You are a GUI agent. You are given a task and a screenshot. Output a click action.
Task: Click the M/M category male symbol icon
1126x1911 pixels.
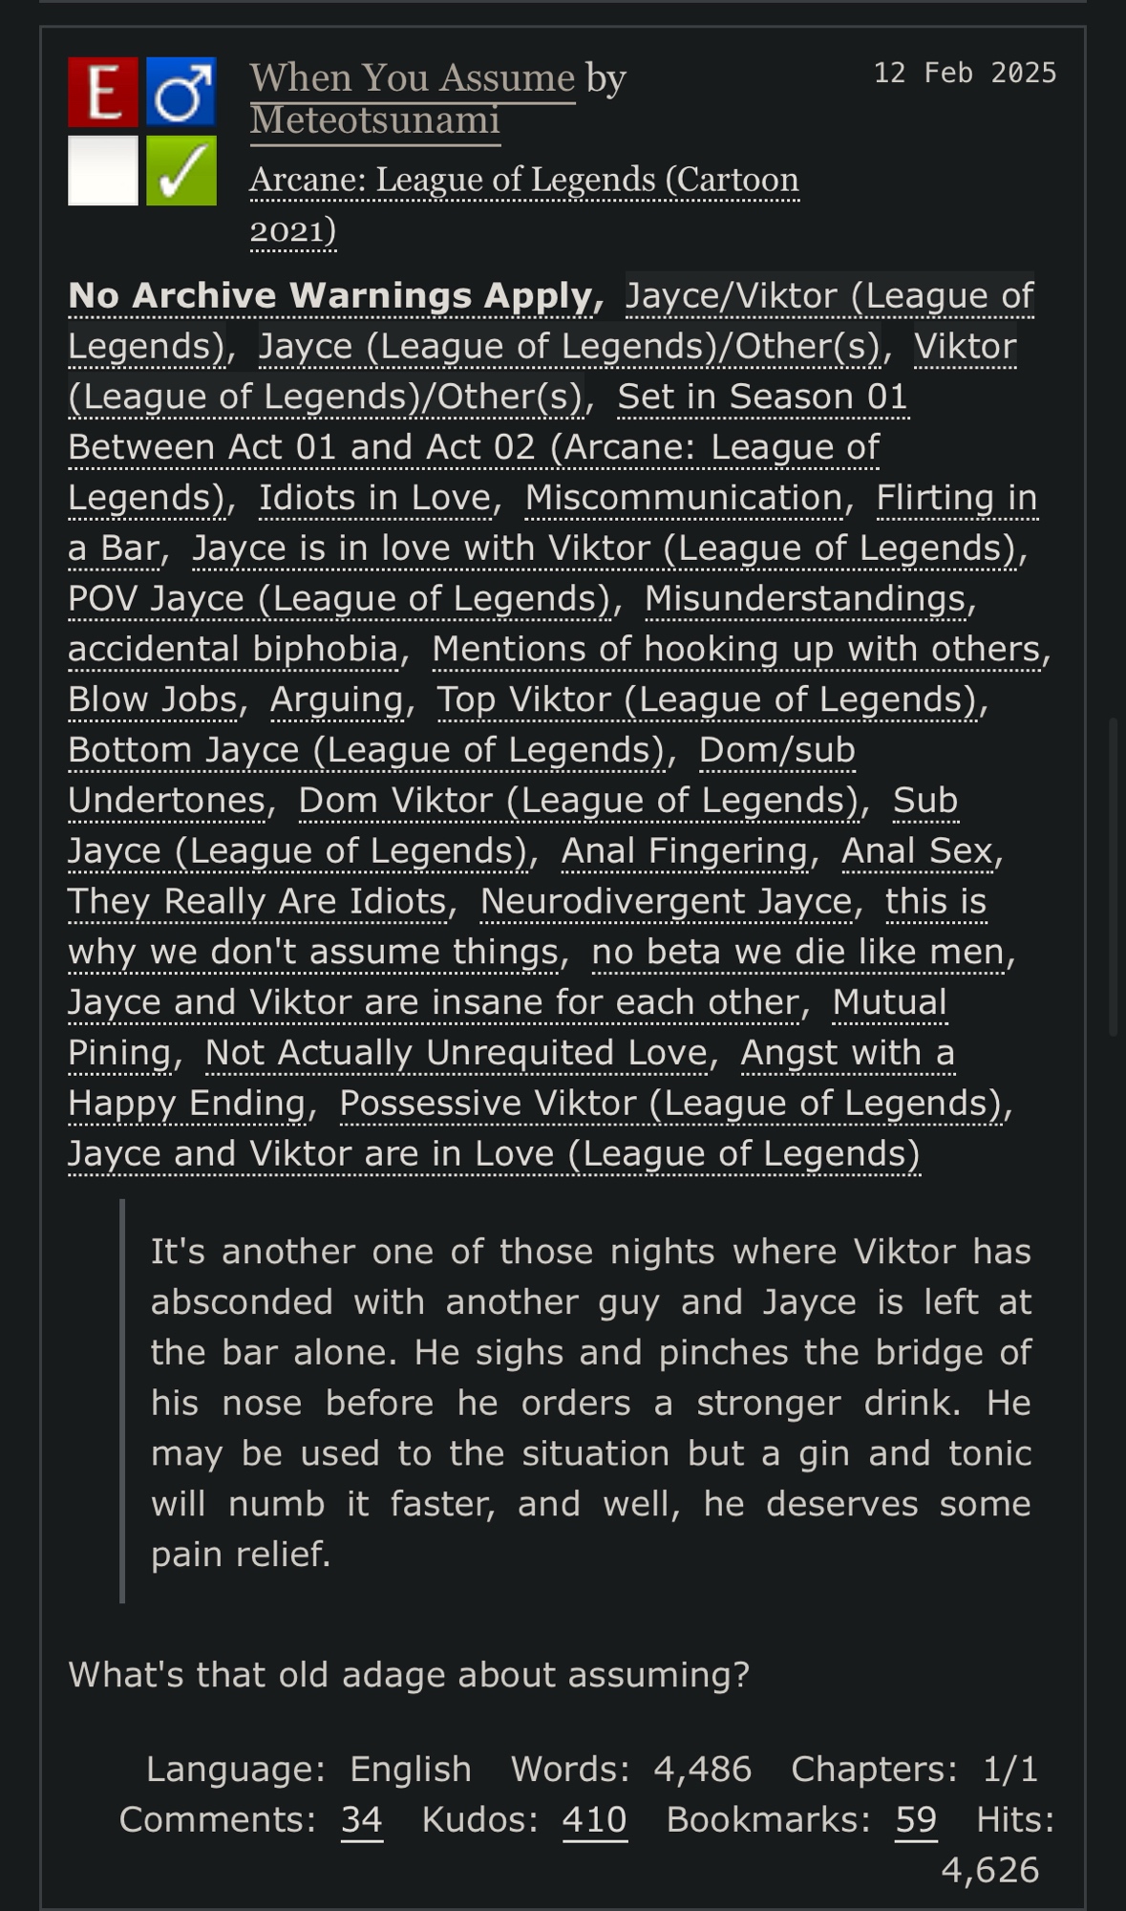pyautogui.click(x=181, y=92)
